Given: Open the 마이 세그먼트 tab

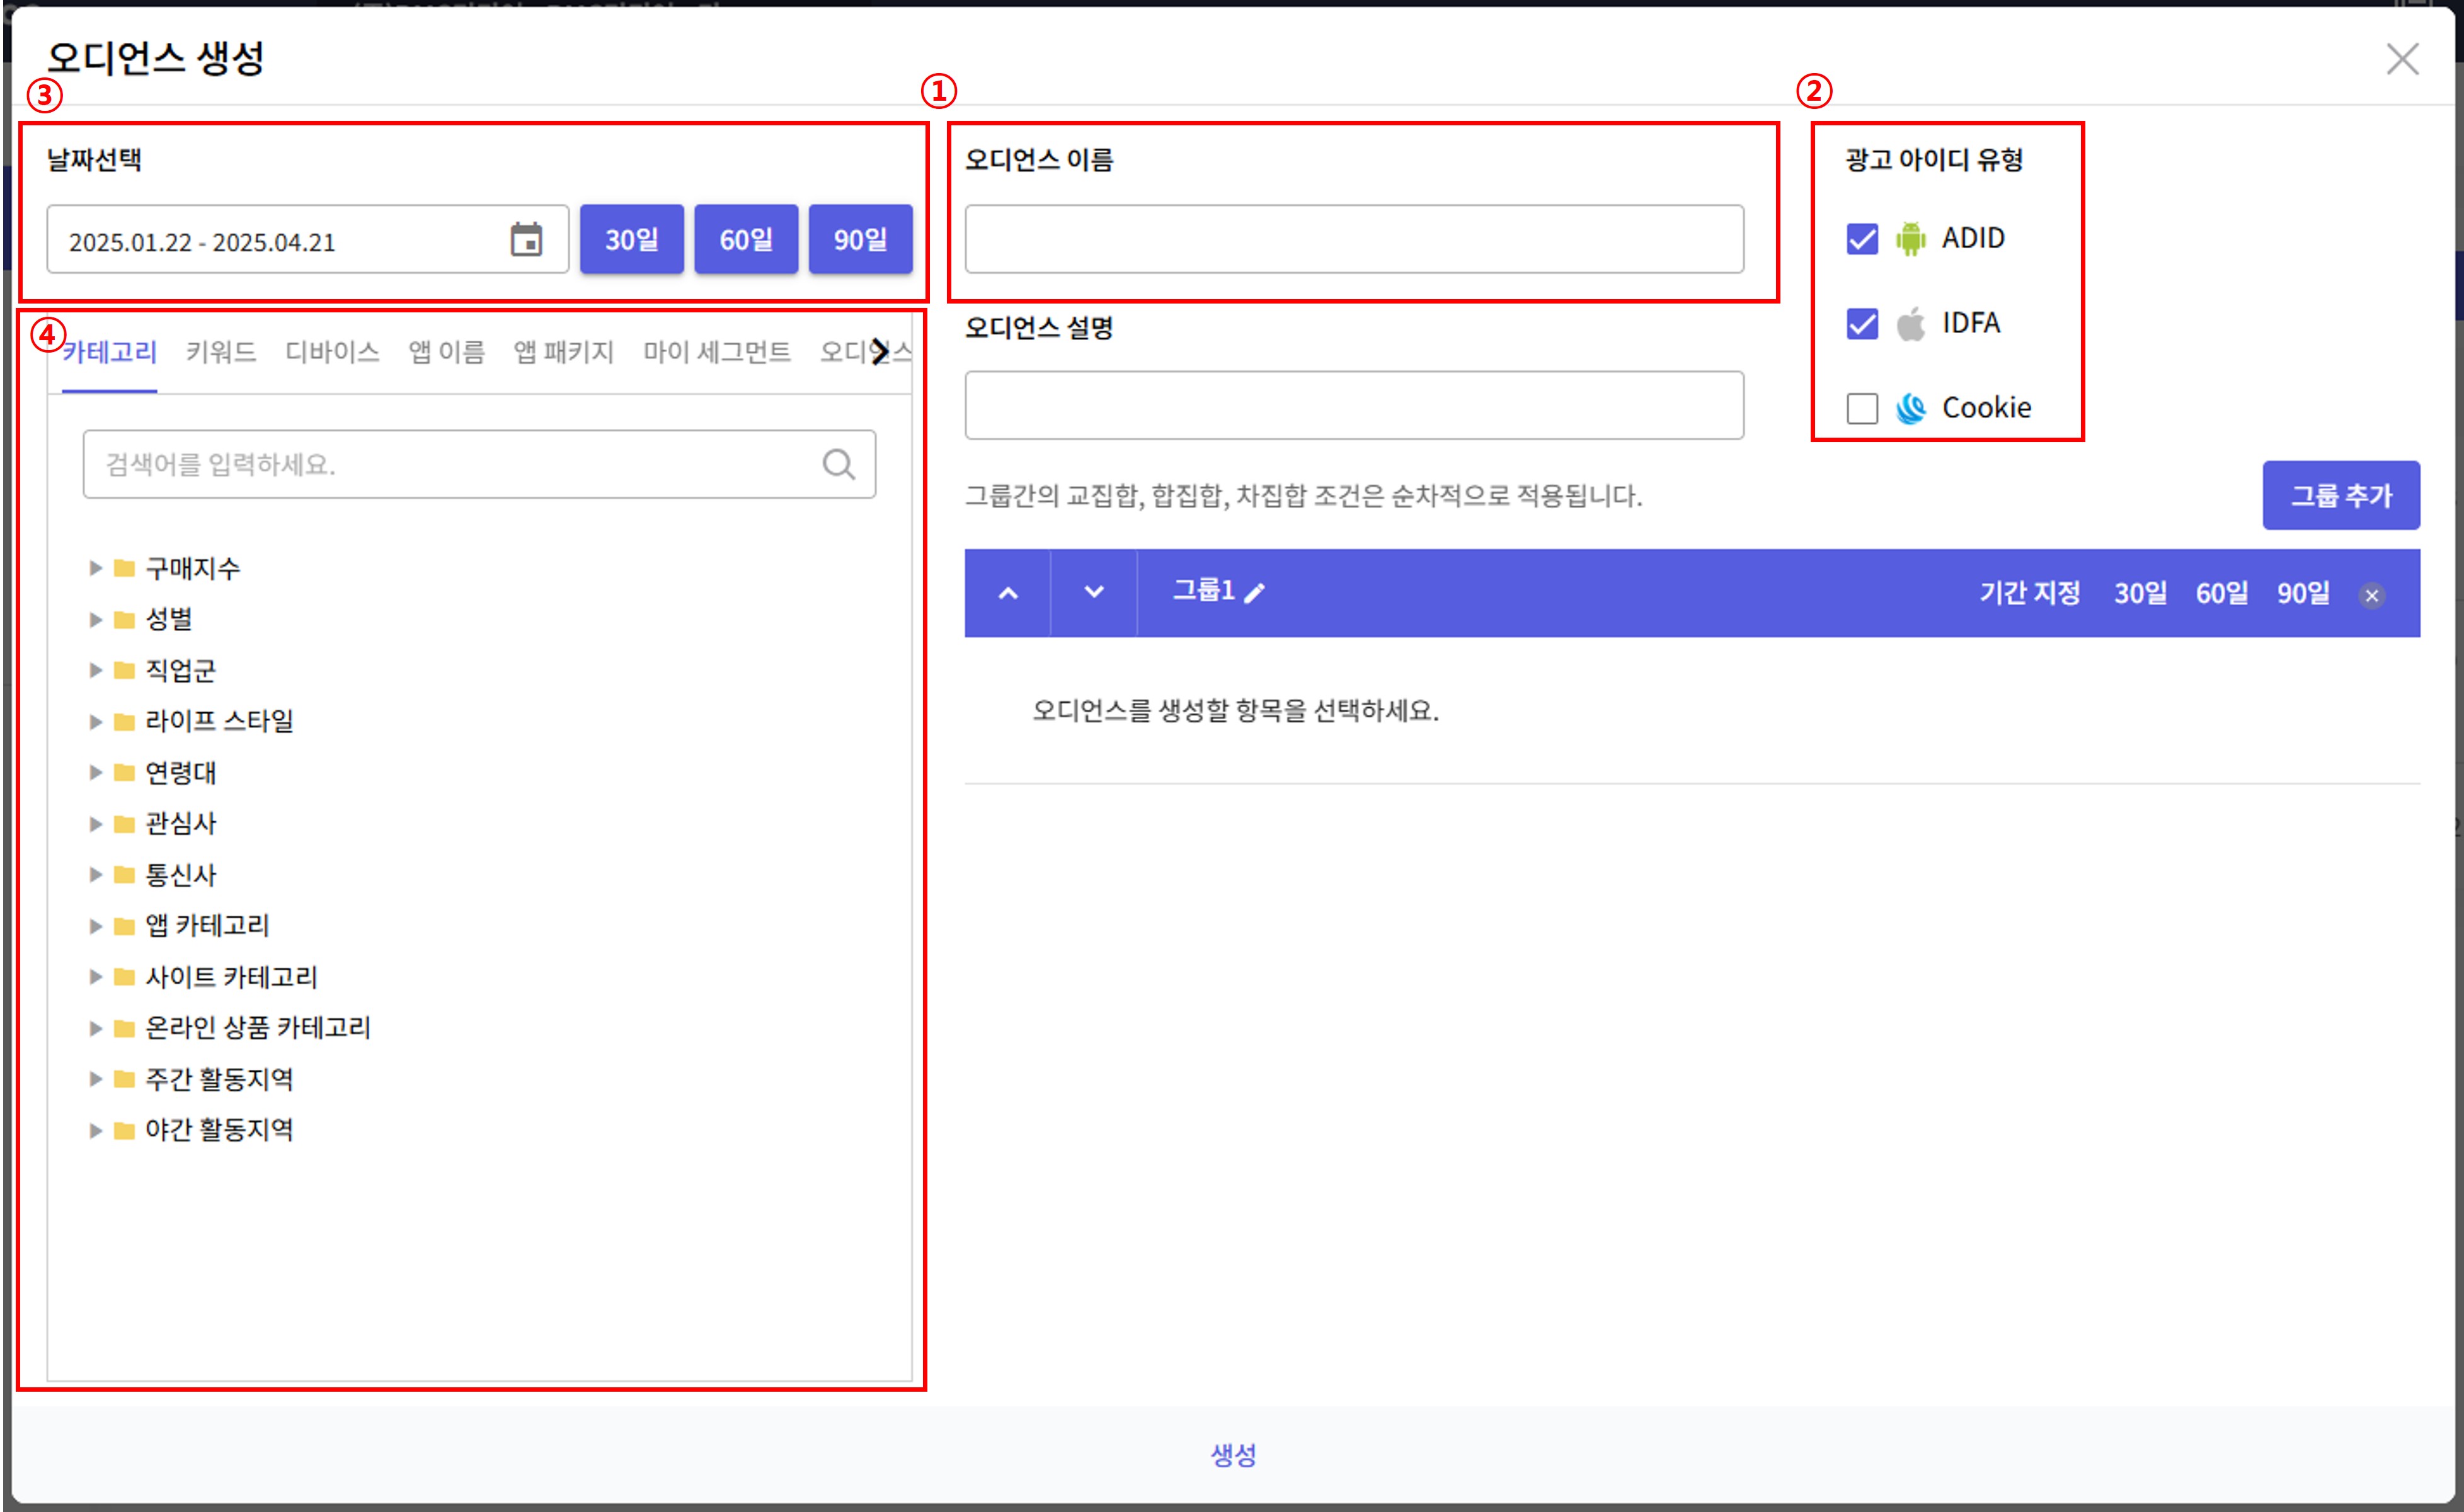Looking at the screenshot, I should point(716,352).
